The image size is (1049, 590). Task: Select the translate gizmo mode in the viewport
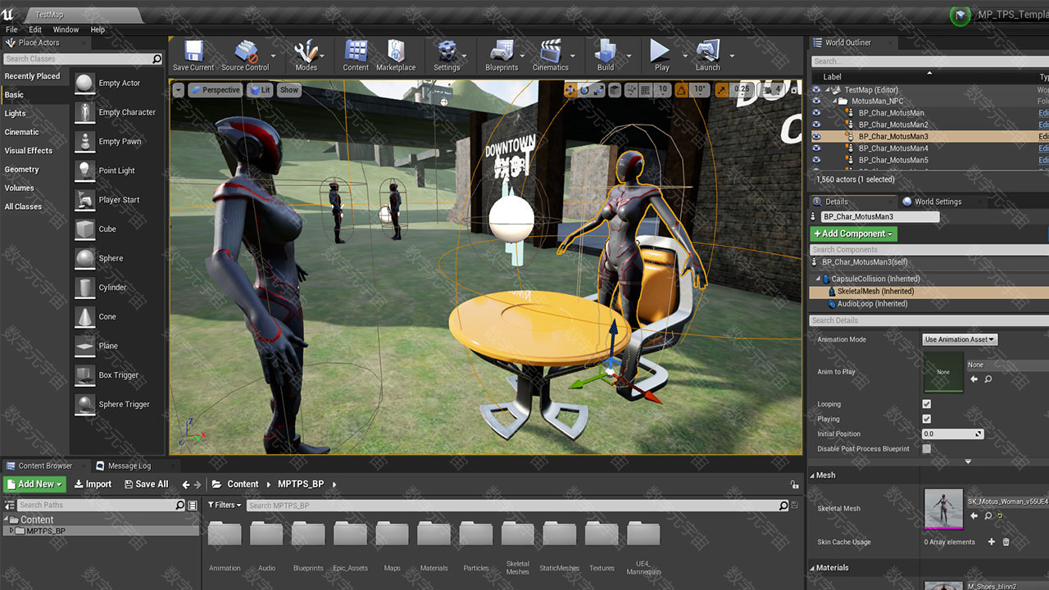(570, 90)
